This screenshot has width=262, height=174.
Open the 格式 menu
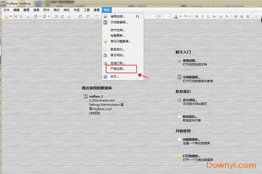(57, 10)
